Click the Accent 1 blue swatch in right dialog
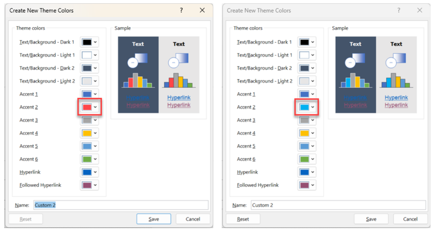Screen dimensions: 433x231 (x=304, y=94)
